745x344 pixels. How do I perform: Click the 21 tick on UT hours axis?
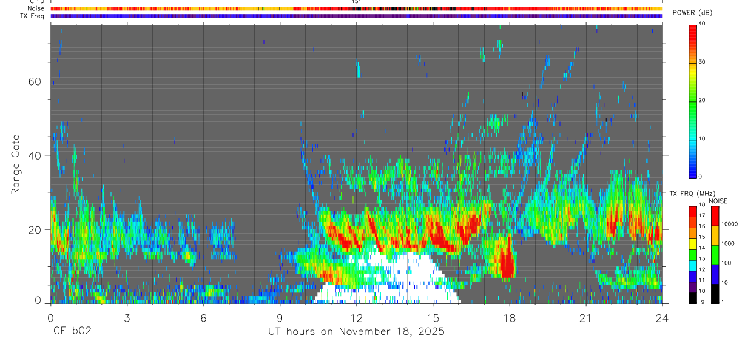click(x=585, y=317)
